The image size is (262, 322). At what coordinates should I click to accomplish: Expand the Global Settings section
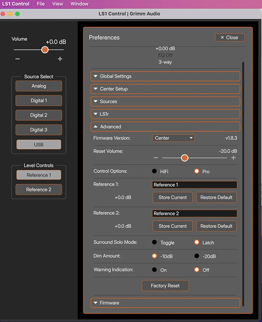(x=165, y=76)
